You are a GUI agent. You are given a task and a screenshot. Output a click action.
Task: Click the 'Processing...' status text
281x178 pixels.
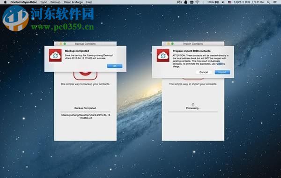coord(193,108)
